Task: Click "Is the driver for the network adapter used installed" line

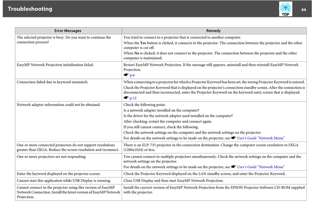Action: pos(178,116)
